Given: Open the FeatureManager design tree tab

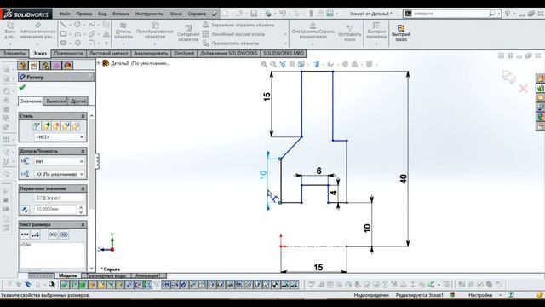Looking at the screenshot, I should (23, 66).
